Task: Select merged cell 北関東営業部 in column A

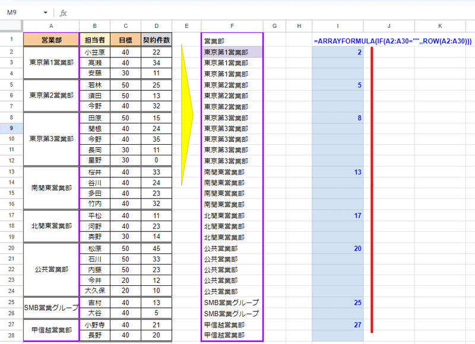Action: (51, 226)
